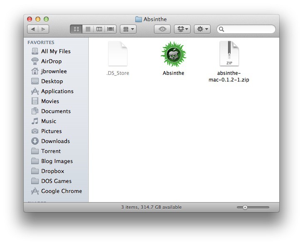Open the Applications sidebar item
The image size is (303, 245).
tap(57, 91)
